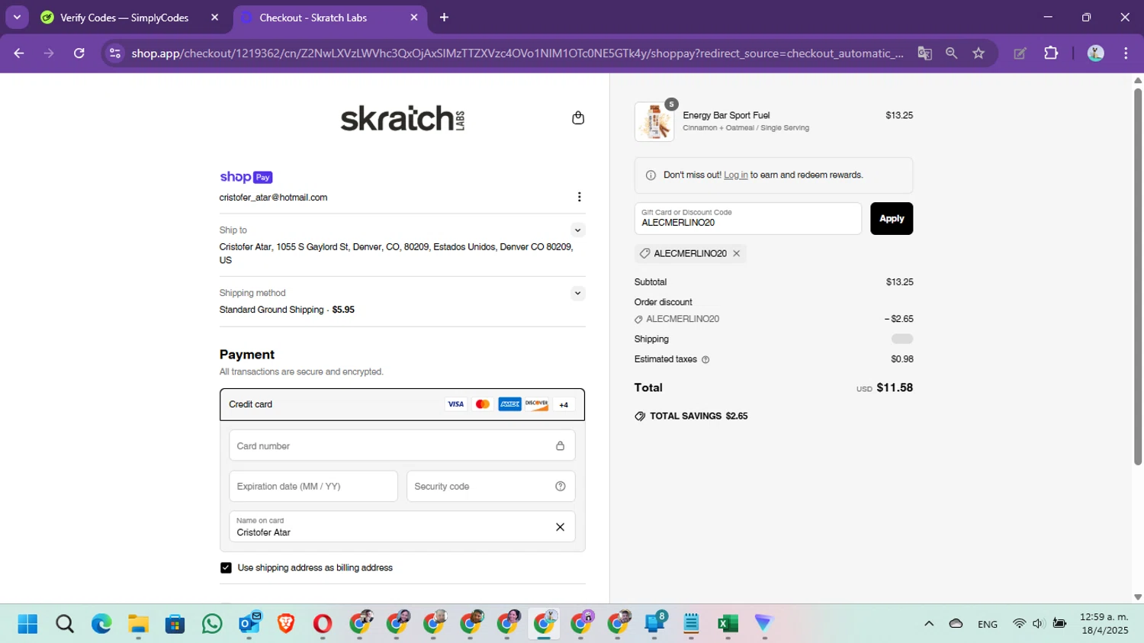The height and width of the screenshot is (643, 1144).
Task: Focus the Expiration date field
Action: point(313,486)
